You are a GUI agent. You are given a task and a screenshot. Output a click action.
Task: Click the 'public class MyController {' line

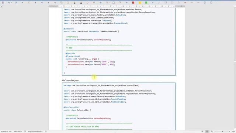(77, 110)
